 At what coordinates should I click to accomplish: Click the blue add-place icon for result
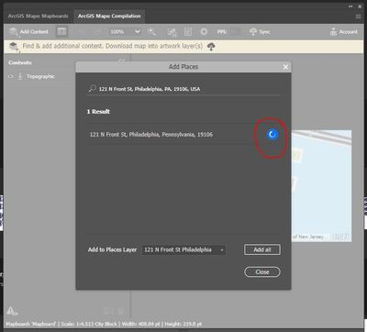tap(272, 134)
